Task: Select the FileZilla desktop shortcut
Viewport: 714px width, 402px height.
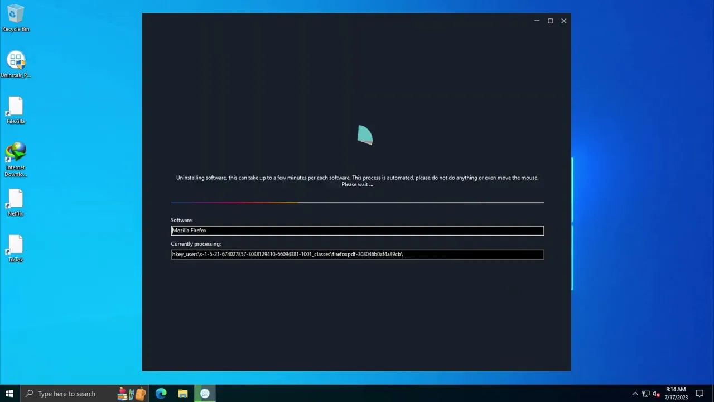Action: 16,111
